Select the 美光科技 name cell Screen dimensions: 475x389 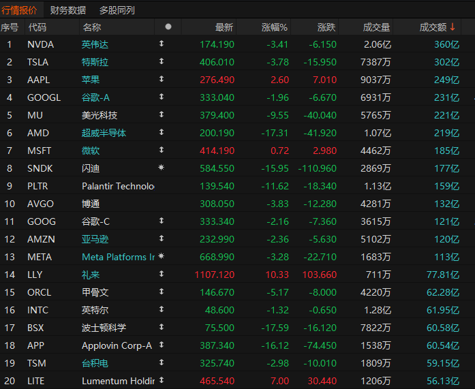[99, 115]
